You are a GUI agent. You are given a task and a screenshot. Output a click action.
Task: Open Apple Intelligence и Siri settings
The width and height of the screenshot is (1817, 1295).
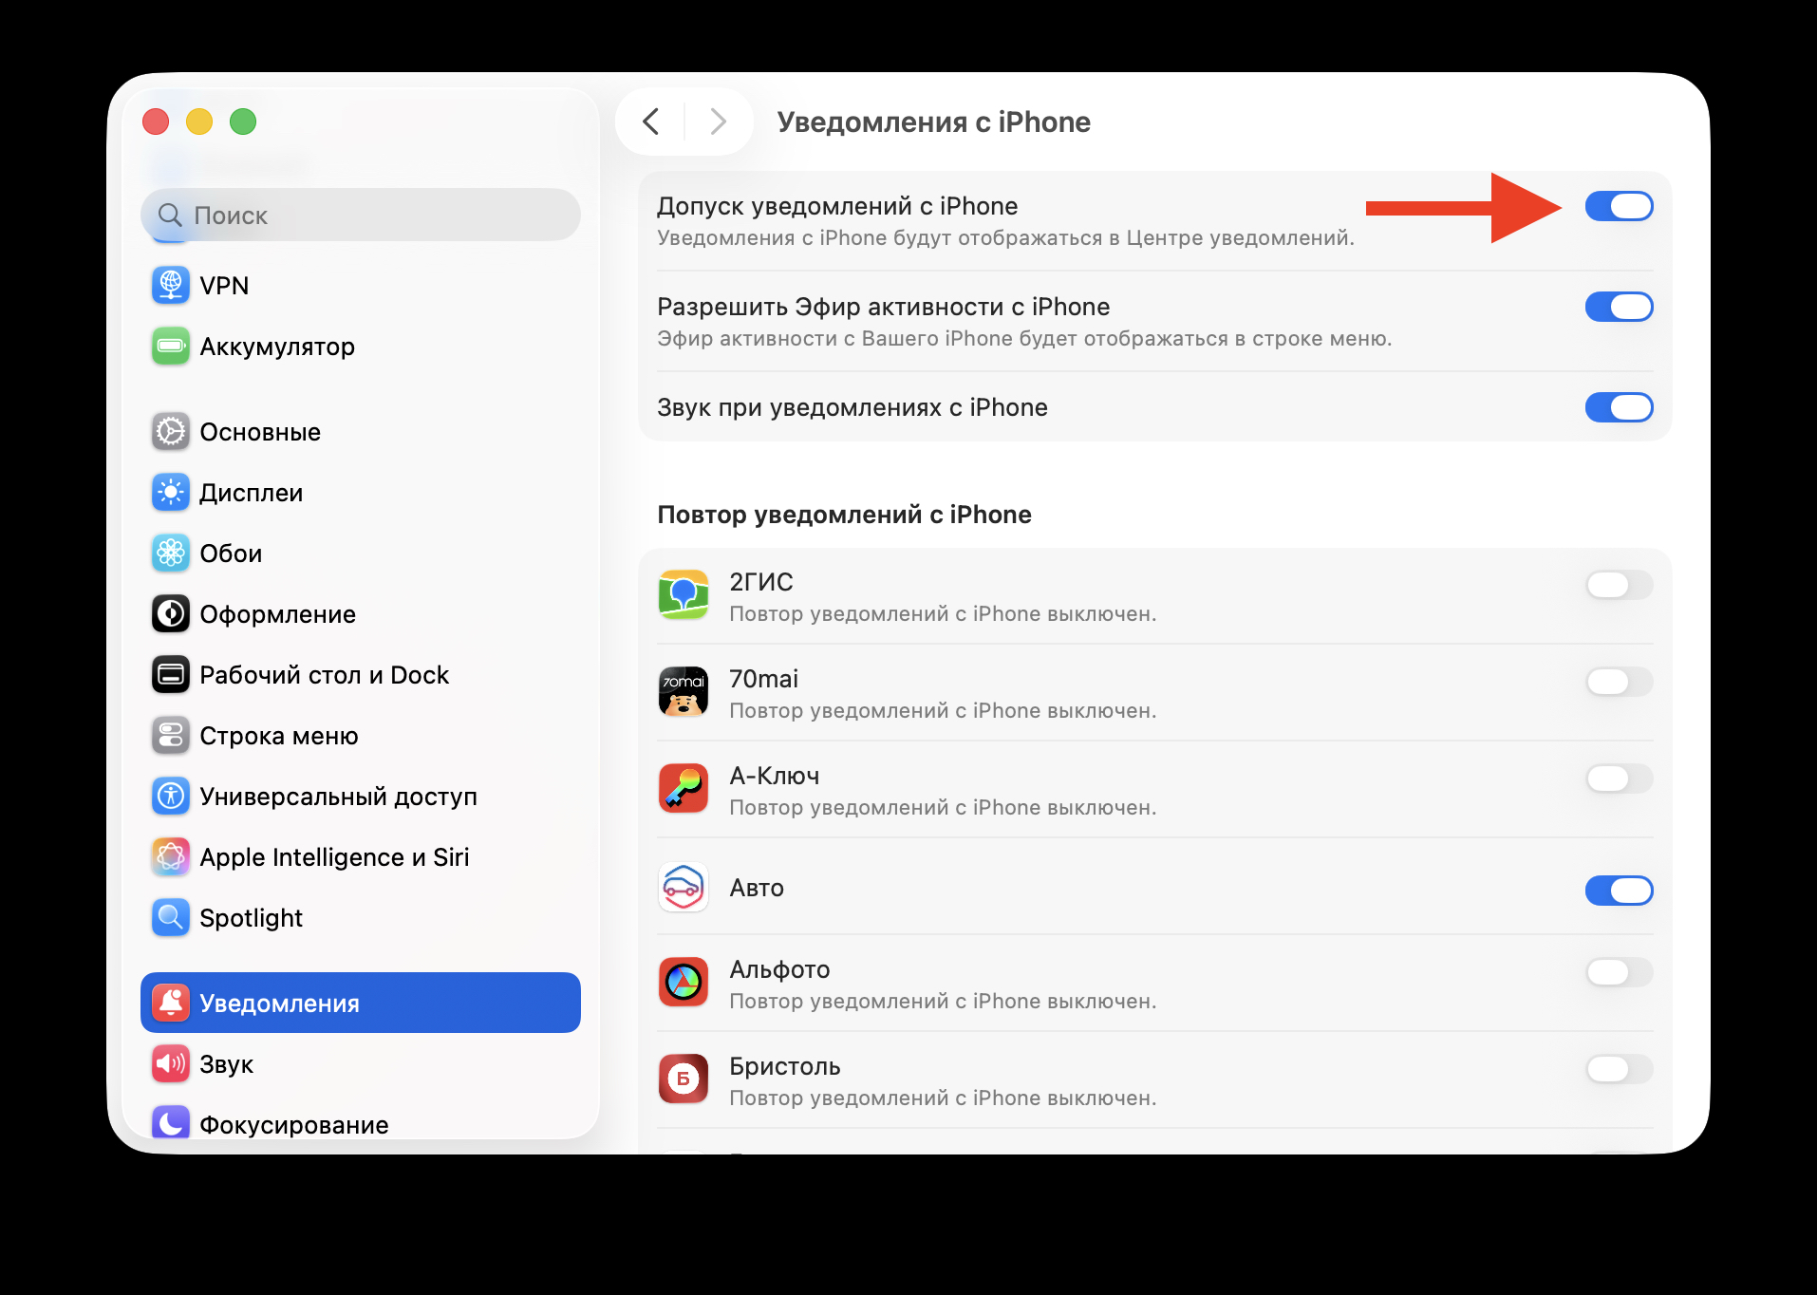[170, 856]
